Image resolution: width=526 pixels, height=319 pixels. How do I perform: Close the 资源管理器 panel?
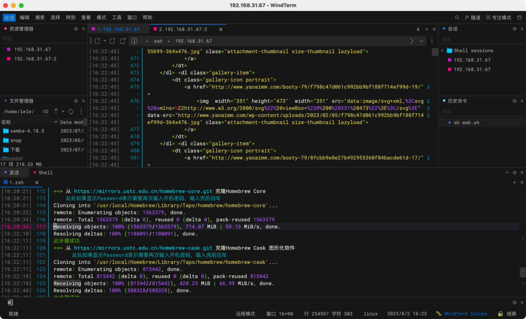[83, 29]
